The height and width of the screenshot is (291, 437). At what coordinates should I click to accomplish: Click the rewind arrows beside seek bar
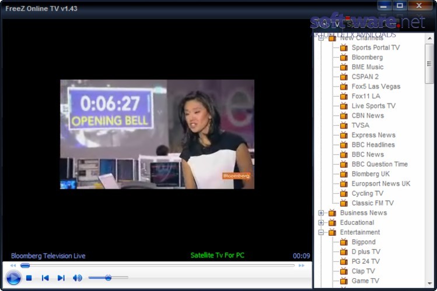click(x=13, y=265)
